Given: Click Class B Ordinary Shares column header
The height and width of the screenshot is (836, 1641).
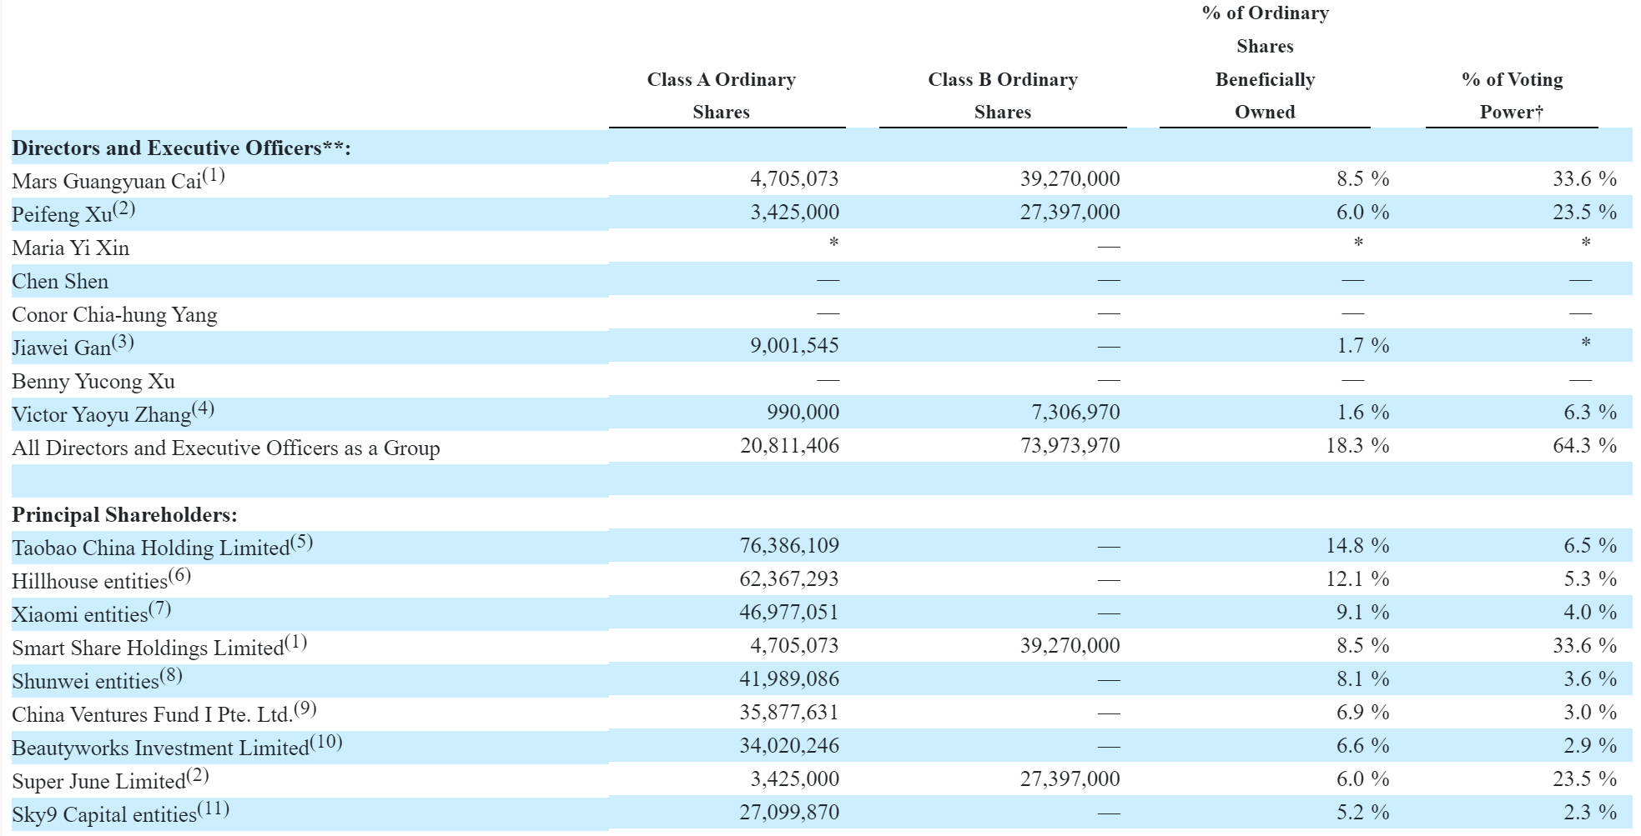Looking at the screenshot, I should click(1003, 96).
